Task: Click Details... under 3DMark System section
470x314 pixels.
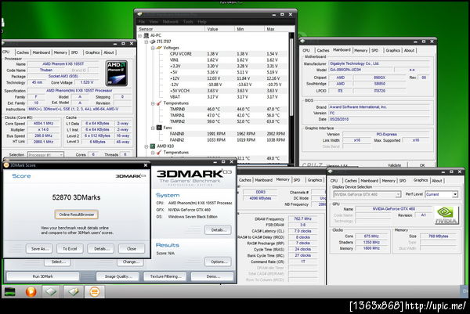Action: click(218, 230)
